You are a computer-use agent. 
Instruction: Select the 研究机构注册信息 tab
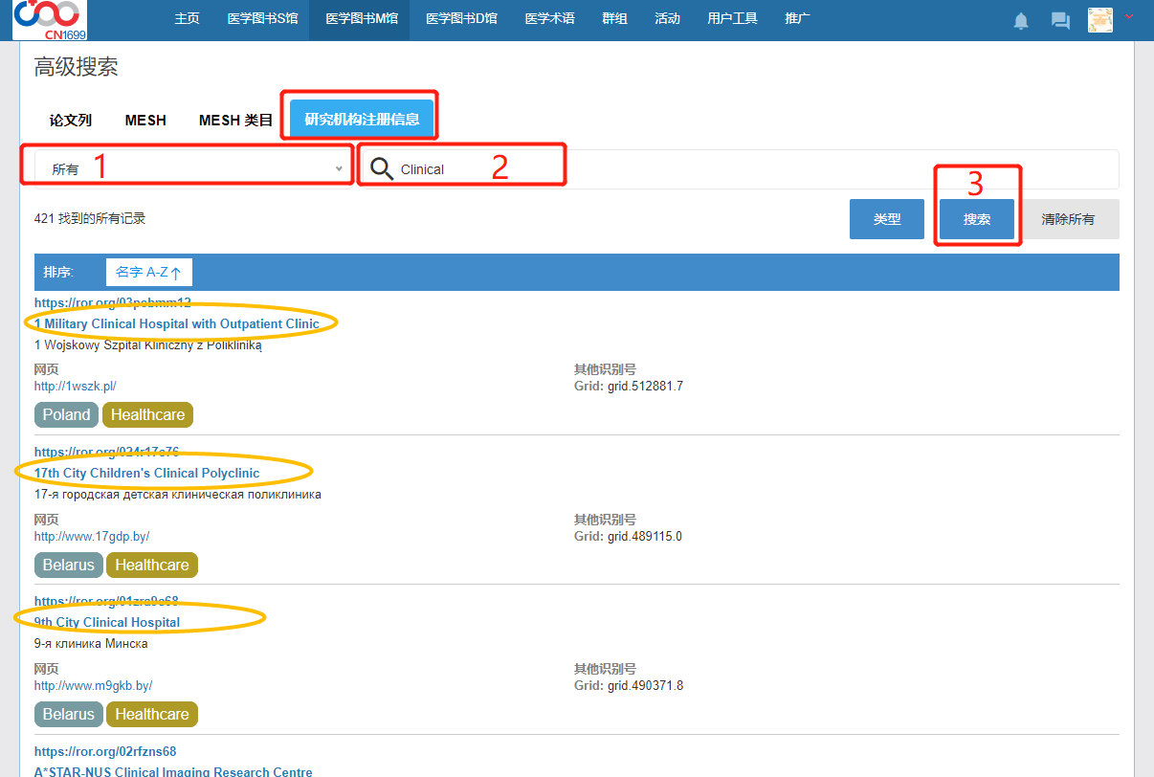tap(362, 120)
